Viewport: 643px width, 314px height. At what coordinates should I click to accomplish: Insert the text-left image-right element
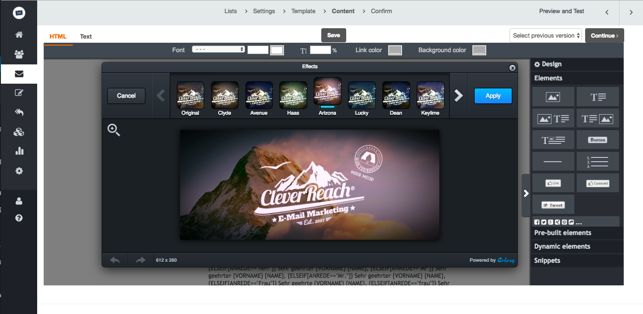pyautogui.click(x=598, y=118)
